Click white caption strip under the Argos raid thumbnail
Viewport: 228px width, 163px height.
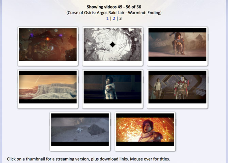click(48, 63)
